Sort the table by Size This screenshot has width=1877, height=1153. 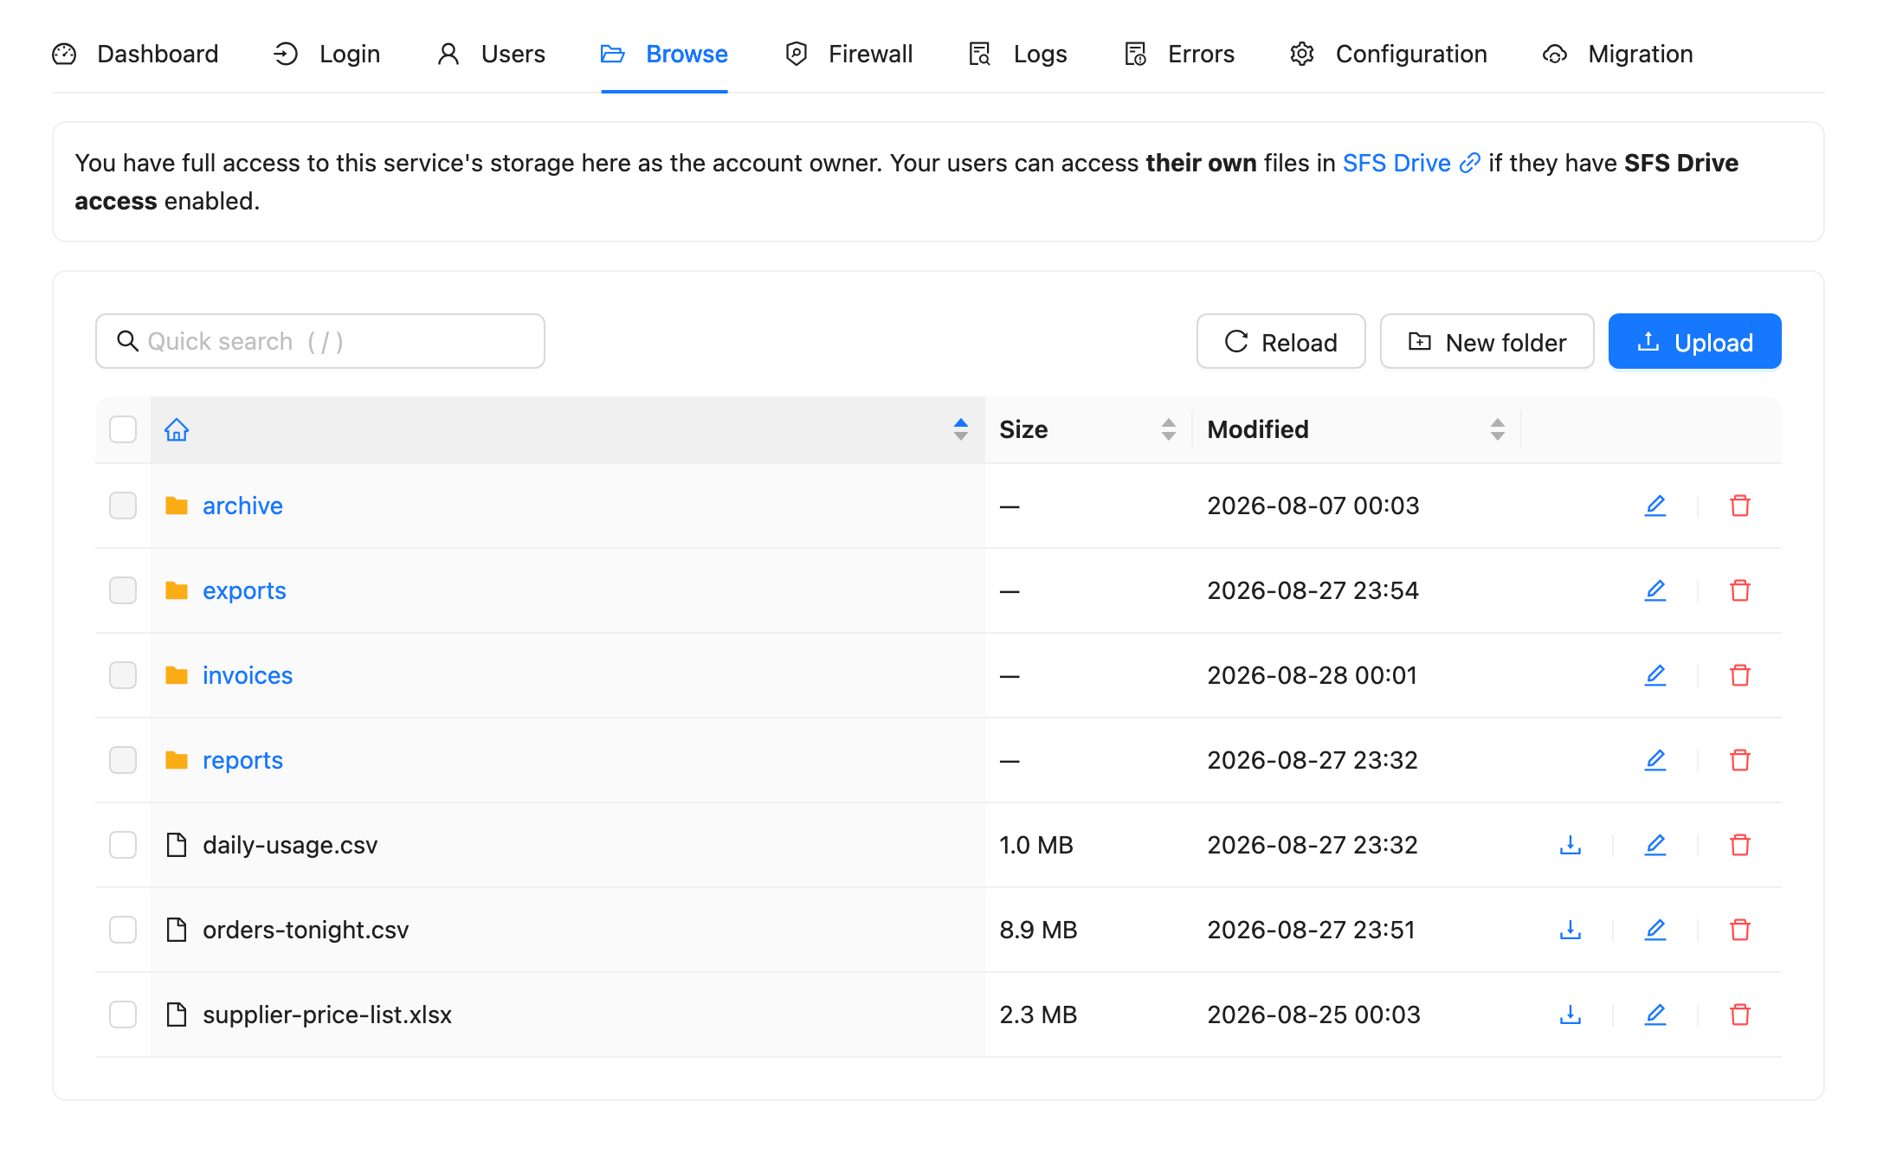(1169, 429)
